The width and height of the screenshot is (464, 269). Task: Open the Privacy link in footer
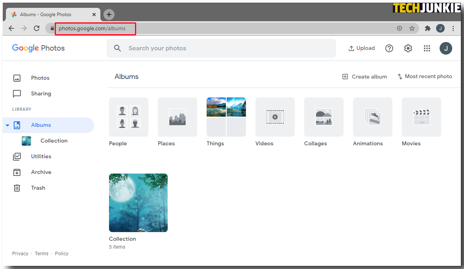20,254
